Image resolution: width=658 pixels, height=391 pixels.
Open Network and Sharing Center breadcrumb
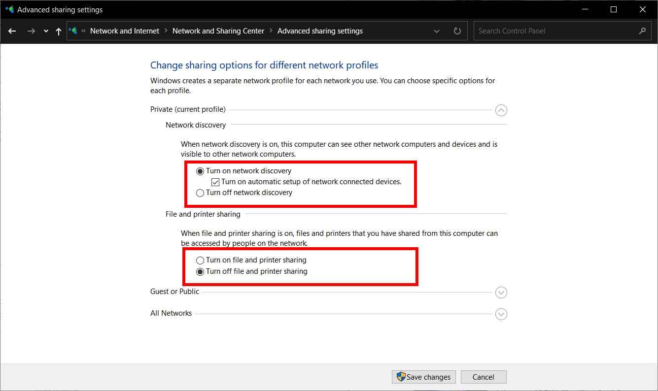(218, 31)
